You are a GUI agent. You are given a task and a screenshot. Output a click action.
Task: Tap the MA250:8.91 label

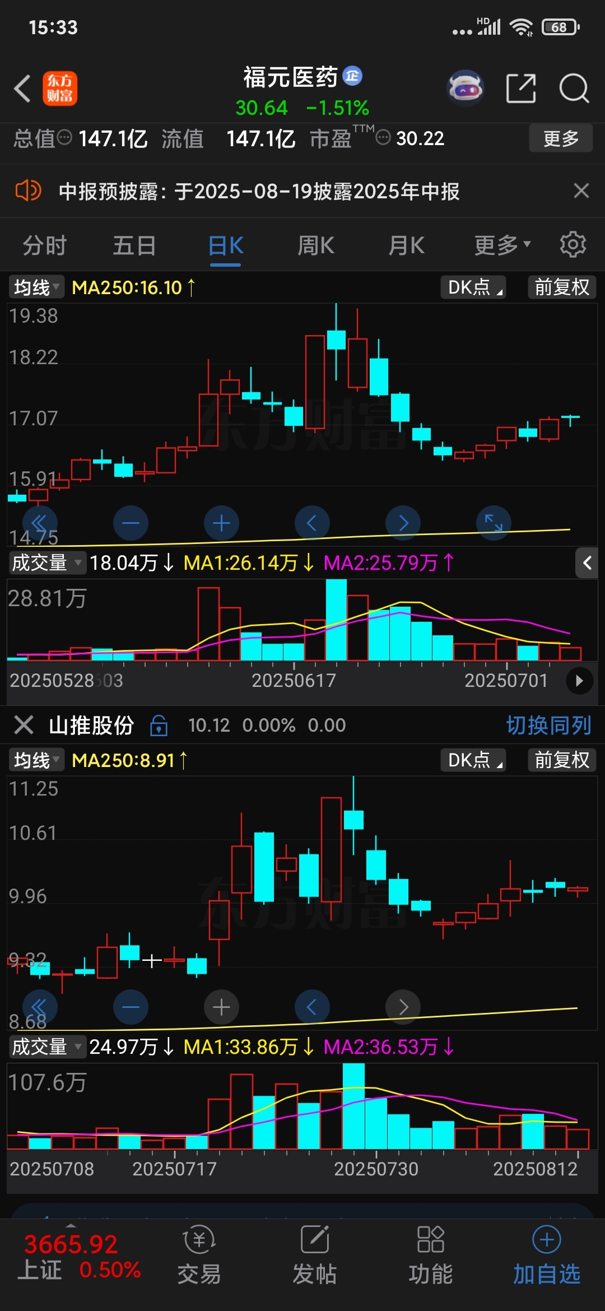(129, 760)
